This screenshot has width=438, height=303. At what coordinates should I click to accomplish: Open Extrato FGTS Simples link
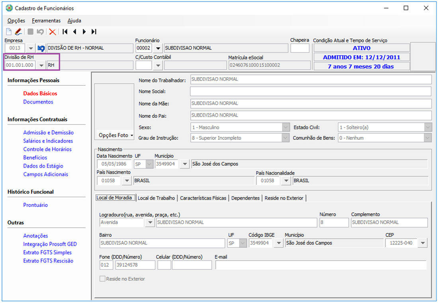tap(47, 253)
